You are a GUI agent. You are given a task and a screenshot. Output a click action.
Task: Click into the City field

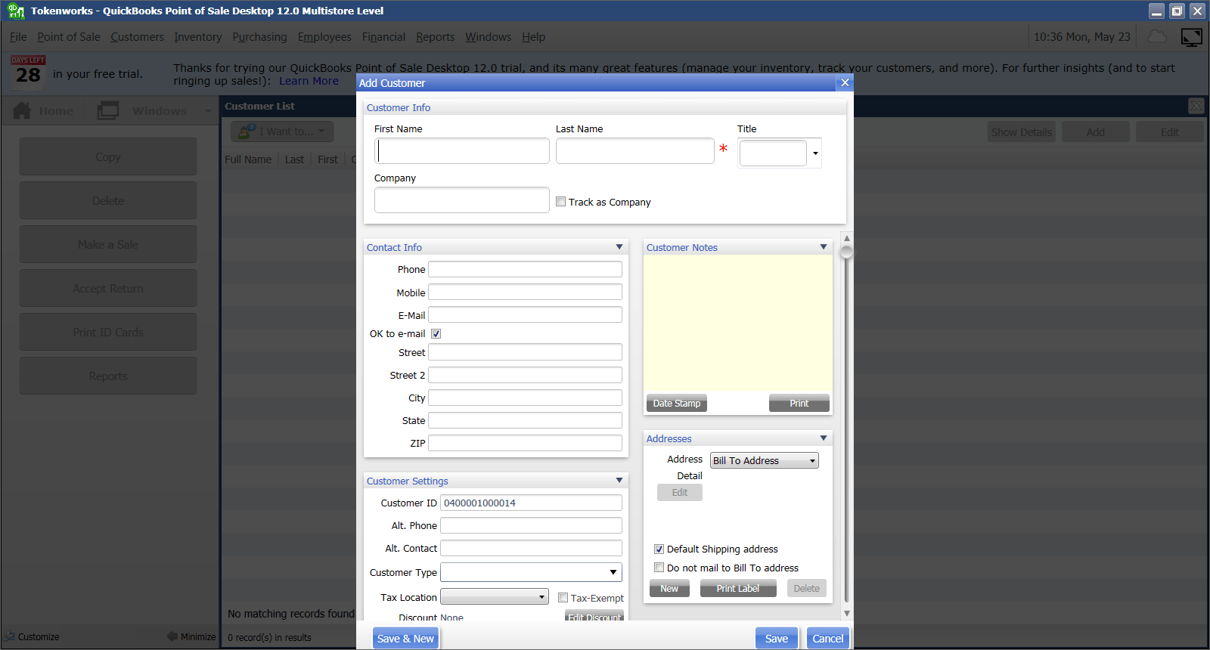click(526, 398)
